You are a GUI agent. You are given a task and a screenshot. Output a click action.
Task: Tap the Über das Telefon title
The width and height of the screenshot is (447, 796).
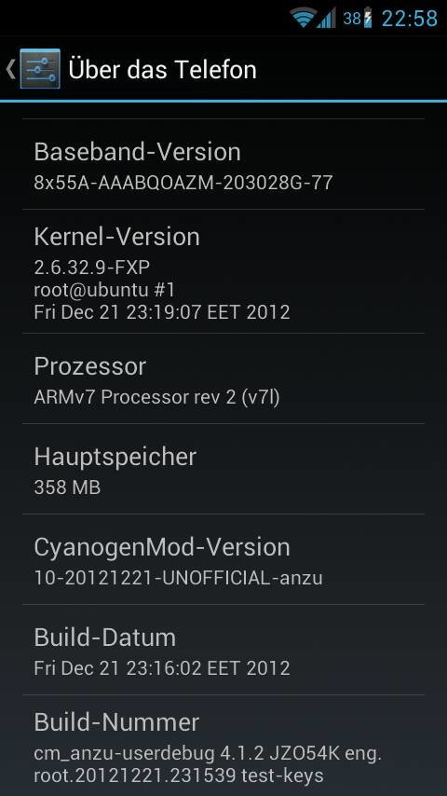pos(162,69)
